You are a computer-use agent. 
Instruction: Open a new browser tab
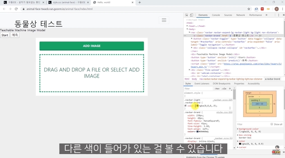point(140,2)
